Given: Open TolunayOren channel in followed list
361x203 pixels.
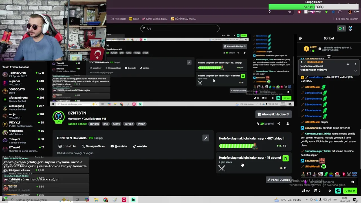Looking at the screenshot, I should click(x=23, y=74).
